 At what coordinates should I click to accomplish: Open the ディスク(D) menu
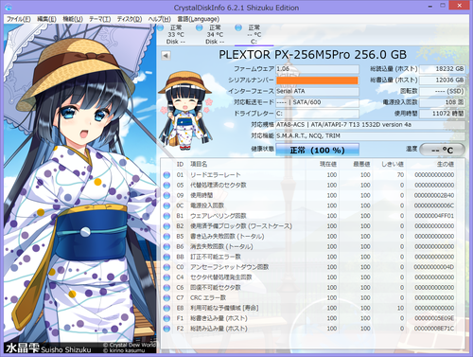[x=130, y=19]
